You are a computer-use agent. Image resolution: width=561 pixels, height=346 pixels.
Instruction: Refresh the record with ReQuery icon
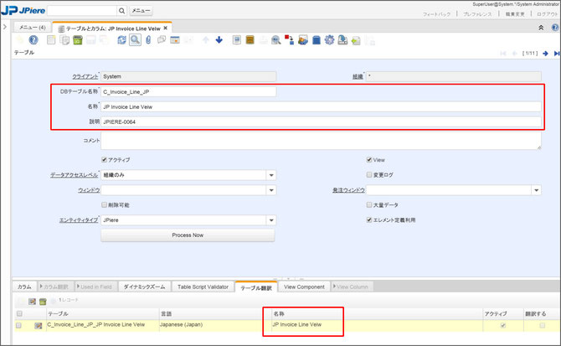point(121,39)
